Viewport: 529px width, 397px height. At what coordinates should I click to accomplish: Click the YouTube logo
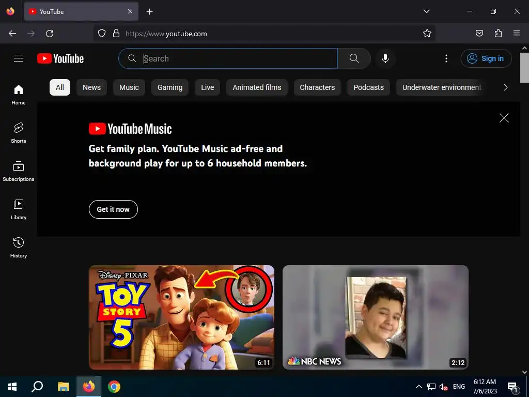pos(60,58)
